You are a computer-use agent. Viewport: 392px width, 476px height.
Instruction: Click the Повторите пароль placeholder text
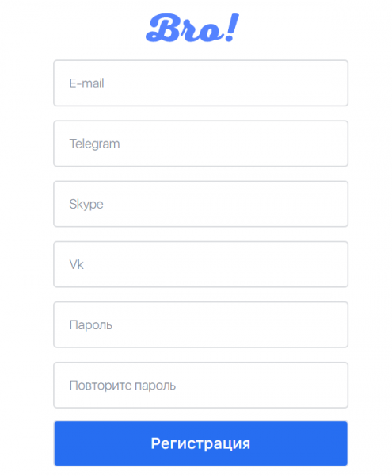(x=123, y=386)
